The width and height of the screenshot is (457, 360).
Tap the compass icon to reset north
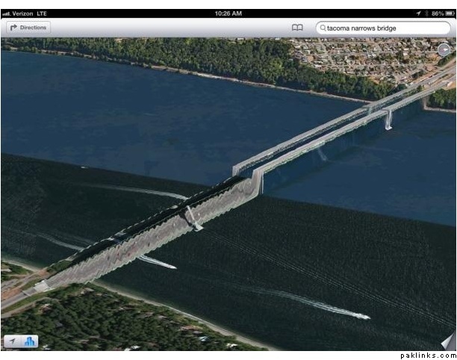click(444, 49)
